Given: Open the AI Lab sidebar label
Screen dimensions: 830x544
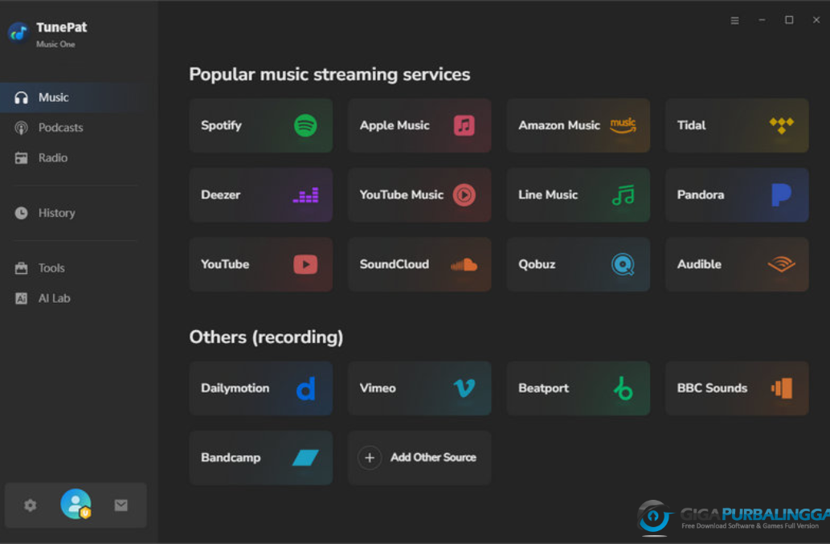Looking at the screenshot, I should (x=54, y=298).
